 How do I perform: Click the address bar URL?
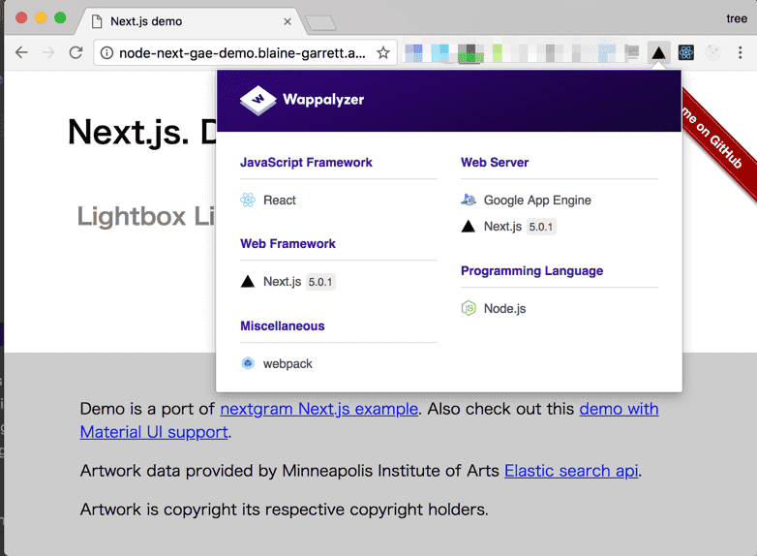point(242,52)
